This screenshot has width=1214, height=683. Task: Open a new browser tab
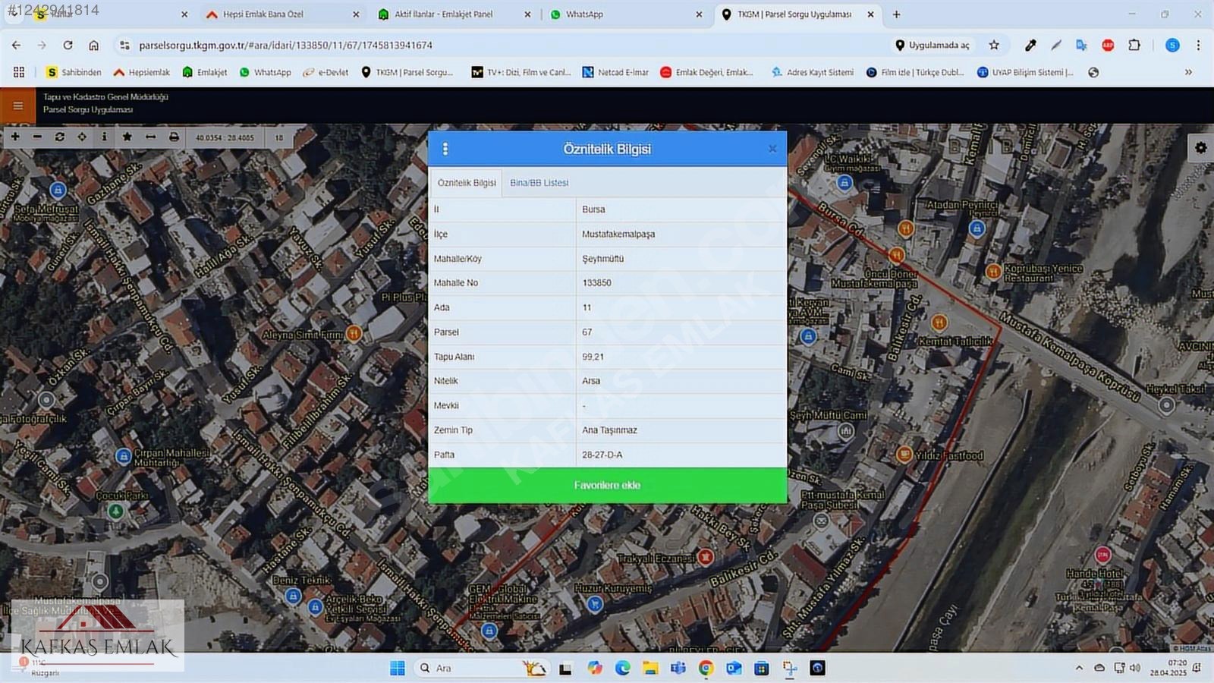(896, 14)
